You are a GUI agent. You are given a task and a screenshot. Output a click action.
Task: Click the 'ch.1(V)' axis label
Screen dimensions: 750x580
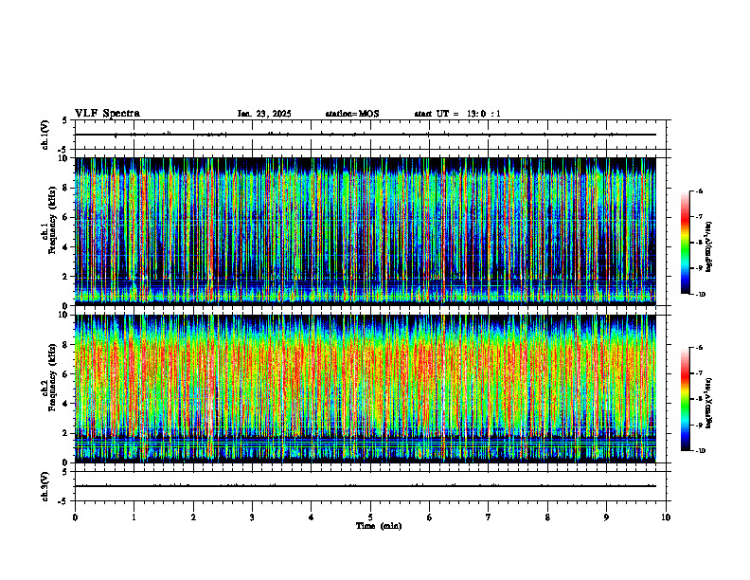tap(45, 135)
